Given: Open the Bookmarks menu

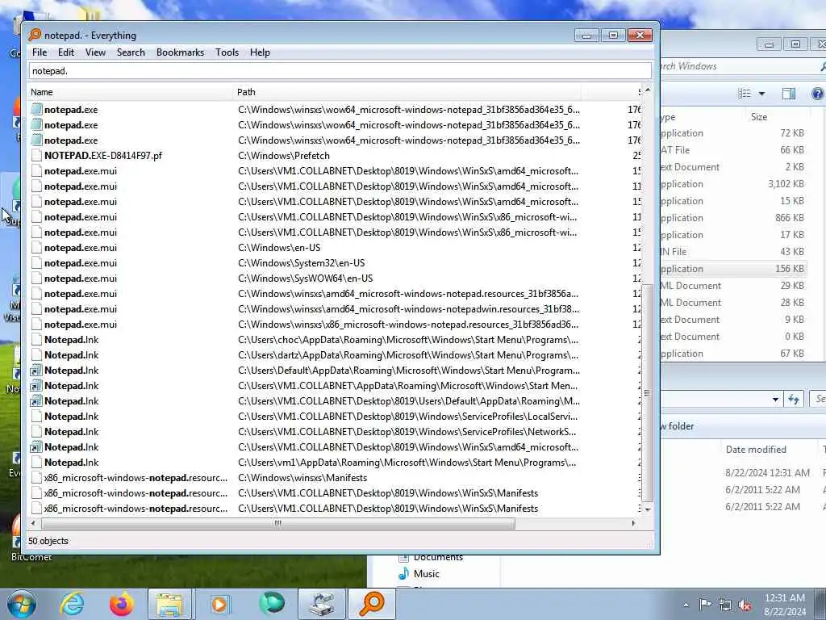Looking at the screenshot, I should tap(180, 52).
